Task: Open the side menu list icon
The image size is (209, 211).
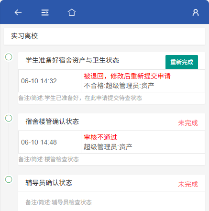Action: click(45, 12)
